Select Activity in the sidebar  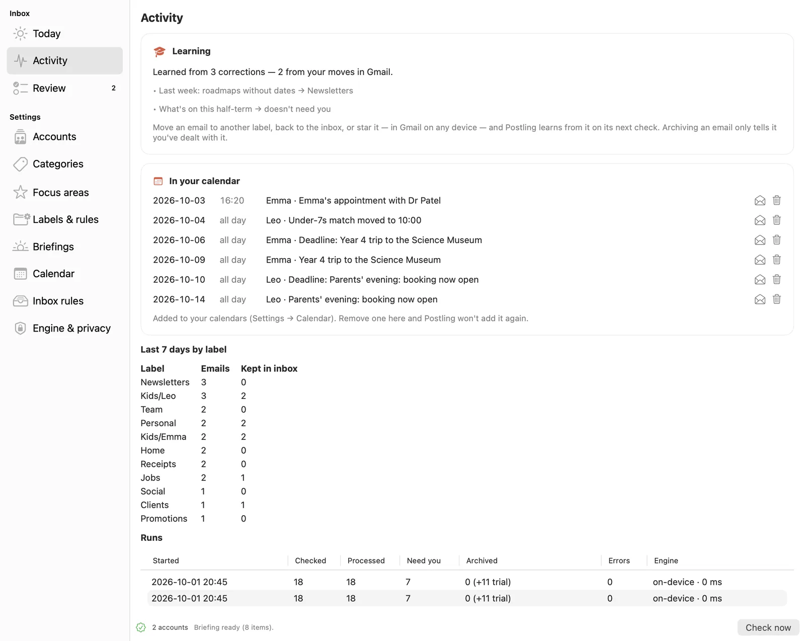tap(64, 61)
